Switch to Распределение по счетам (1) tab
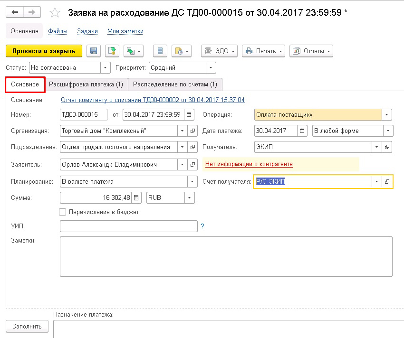Viewport: 404px width, 338px height. pyautogui.click(x=175, y=84)
